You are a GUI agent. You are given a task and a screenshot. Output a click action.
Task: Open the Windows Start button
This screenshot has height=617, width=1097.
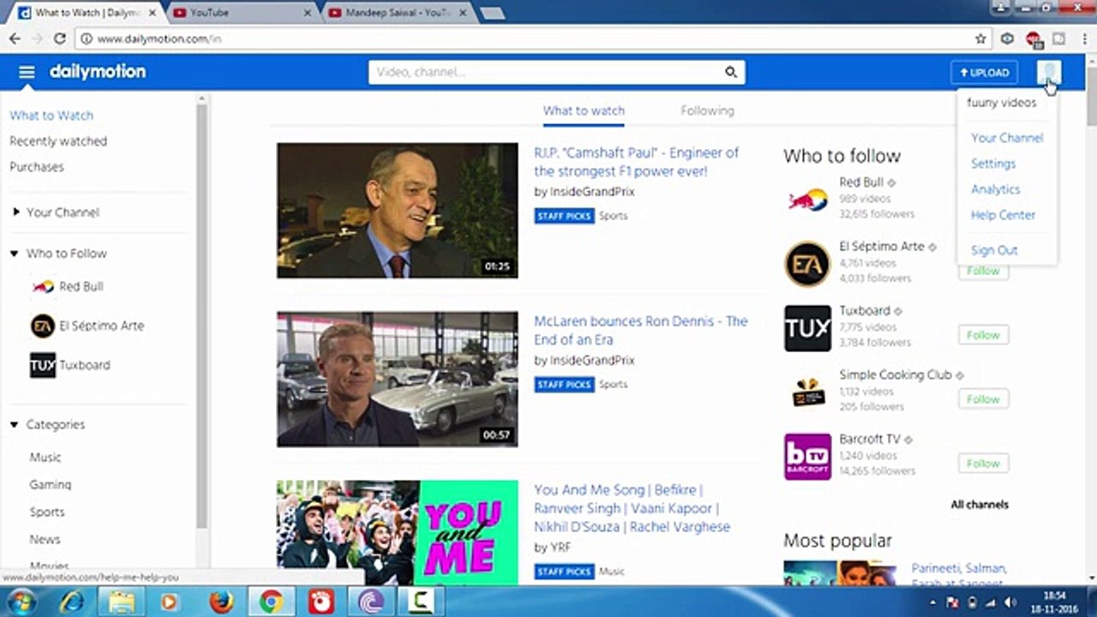21,602
